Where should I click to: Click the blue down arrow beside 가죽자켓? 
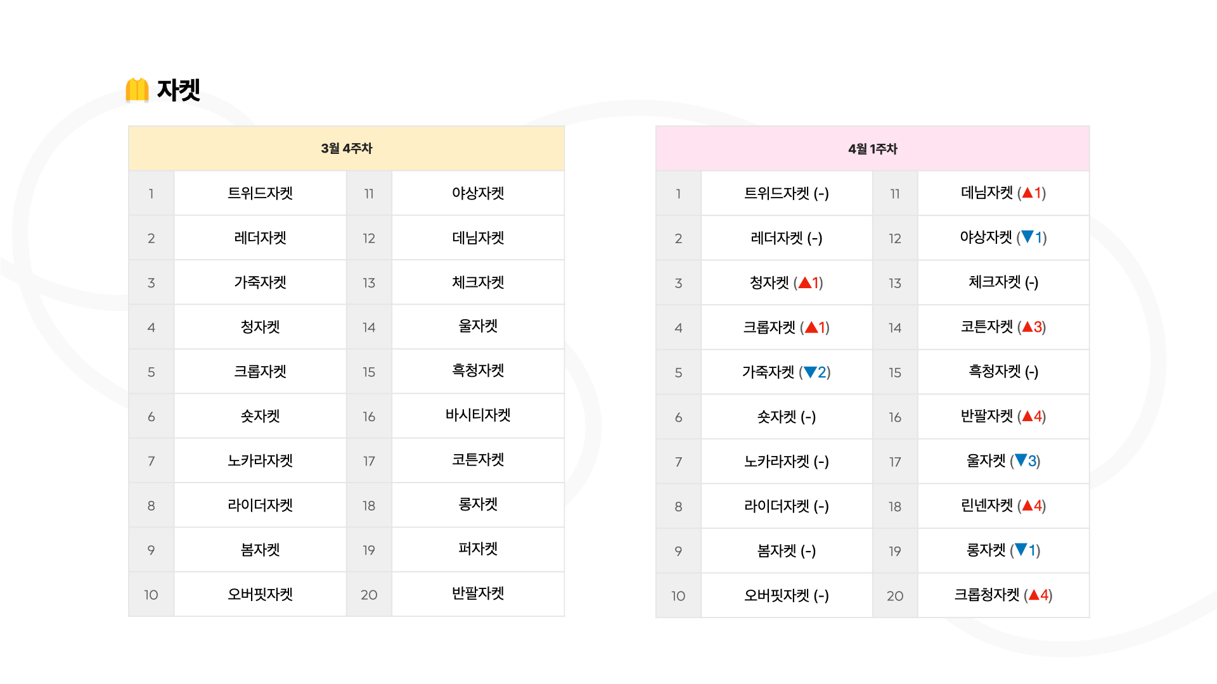pos(810,372)
